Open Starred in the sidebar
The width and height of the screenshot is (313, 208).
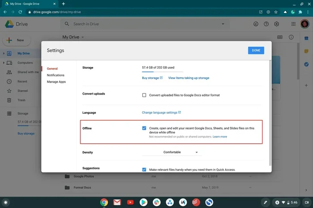22,91
